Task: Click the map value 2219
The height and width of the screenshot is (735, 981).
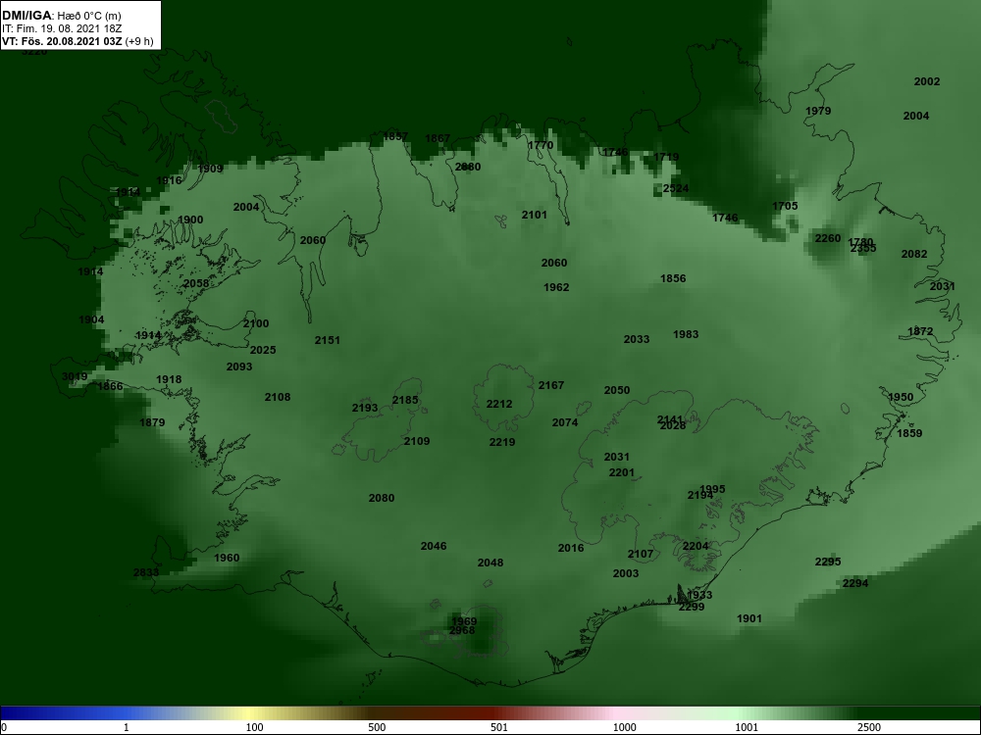Action: click(501, 442)
